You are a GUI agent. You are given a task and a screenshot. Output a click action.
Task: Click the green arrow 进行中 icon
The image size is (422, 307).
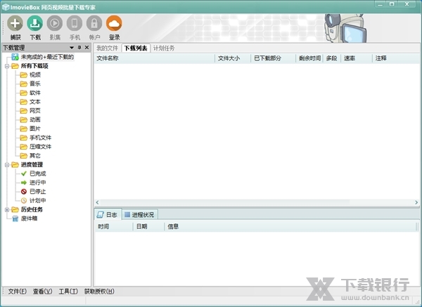coord(24,183)
